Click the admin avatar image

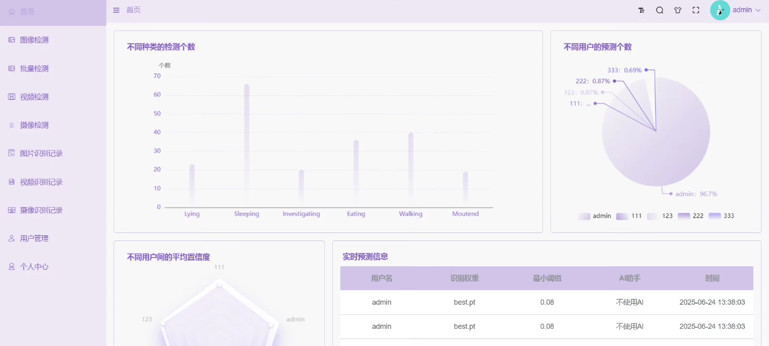tap(720, 10)
